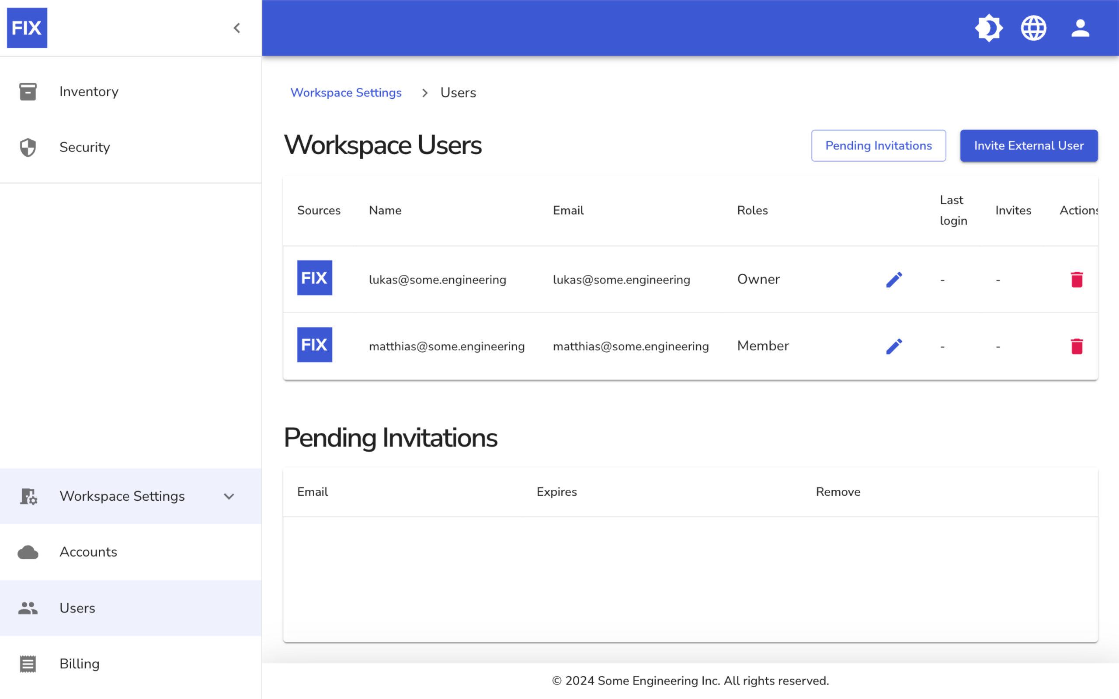Image resolution: width=1119 pixels, height=699 pixels.
Task: Click the Sources column header
Action: point(319,210)
